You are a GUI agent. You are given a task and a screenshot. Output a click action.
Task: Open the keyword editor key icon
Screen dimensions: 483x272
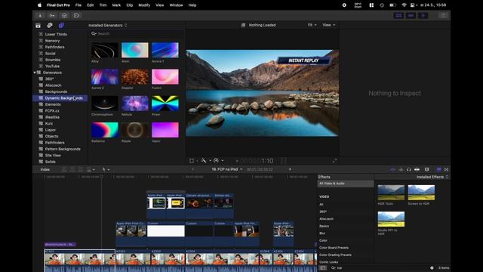point(52,15)
